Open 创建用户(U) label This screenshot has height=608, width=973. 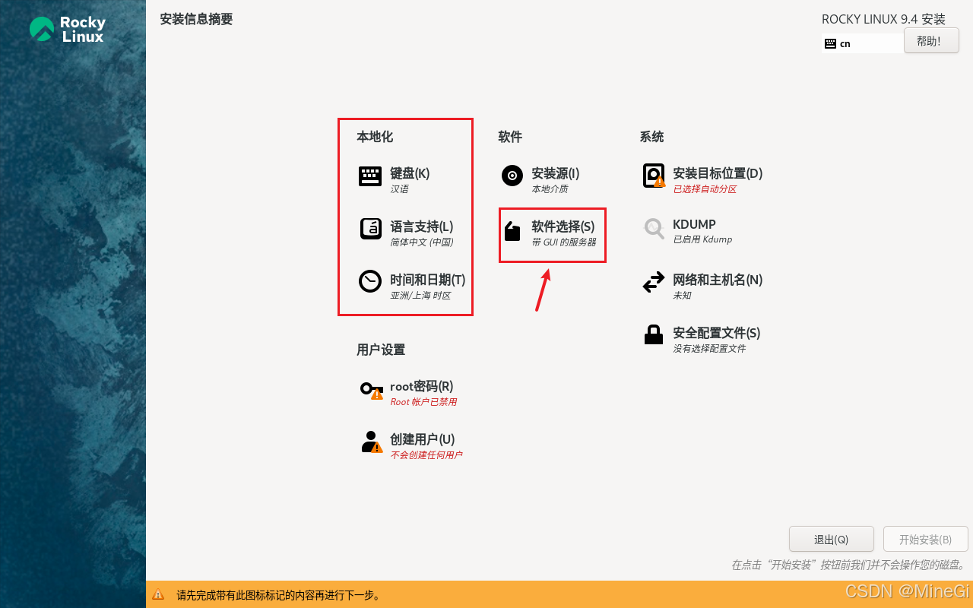click(x=423, y=439)
